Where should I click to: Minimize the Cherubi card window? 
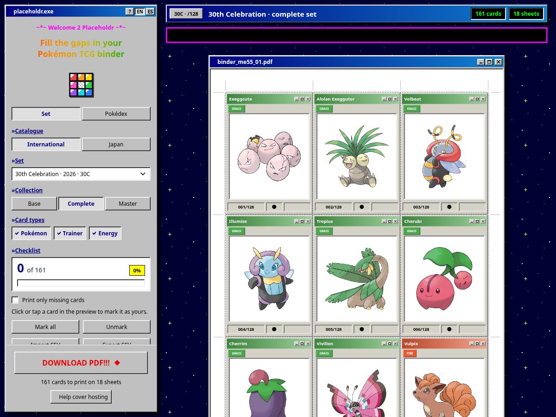coord(472,221)
